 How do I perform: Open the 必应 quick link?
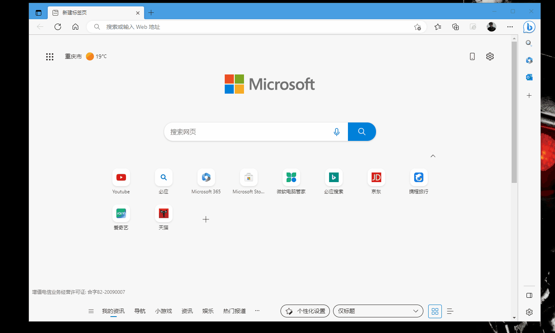pyautogui.click(x=164, y=181)
